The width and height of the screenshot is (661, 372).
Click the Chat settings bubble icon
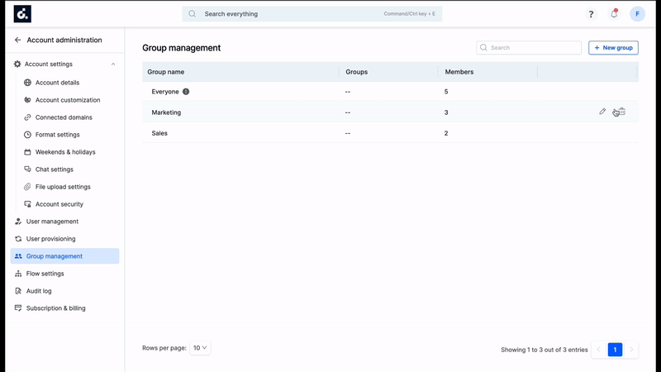coord(27,169)
